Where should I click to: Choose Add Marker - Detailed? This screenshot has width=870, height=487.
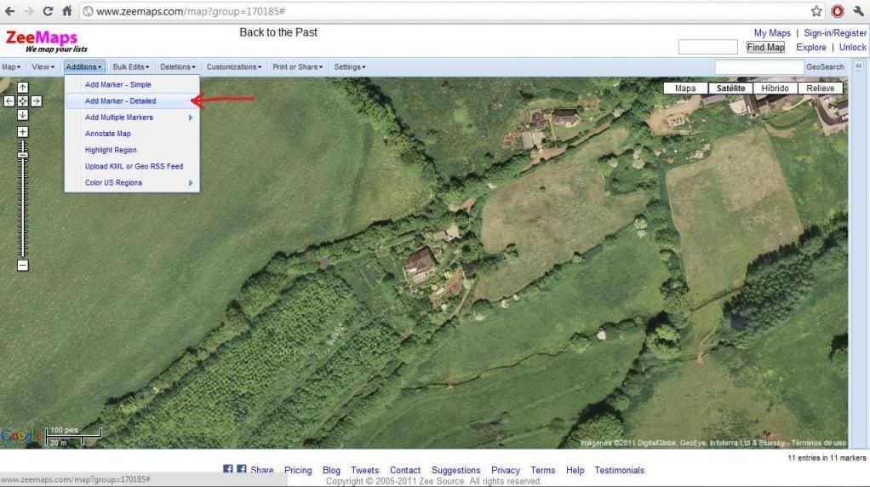point(120,101)
